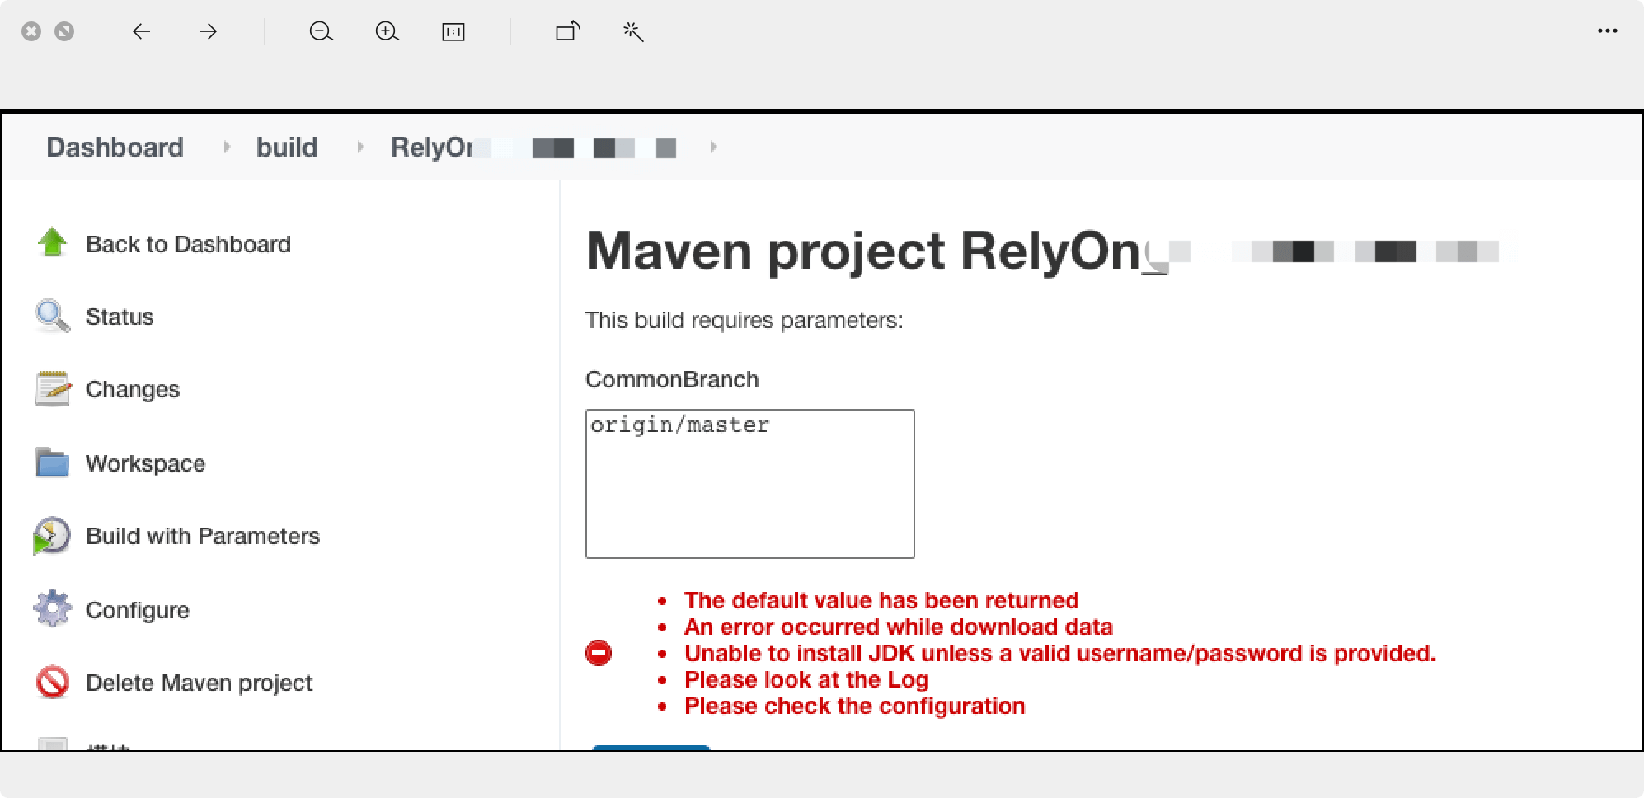
Task: Click the red error stop icon
Action: 599,653
